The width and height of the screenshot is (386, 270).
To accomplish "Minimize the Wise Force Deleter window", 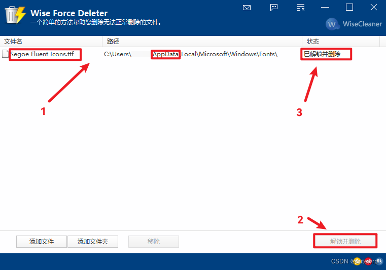I will coord(325,8).
